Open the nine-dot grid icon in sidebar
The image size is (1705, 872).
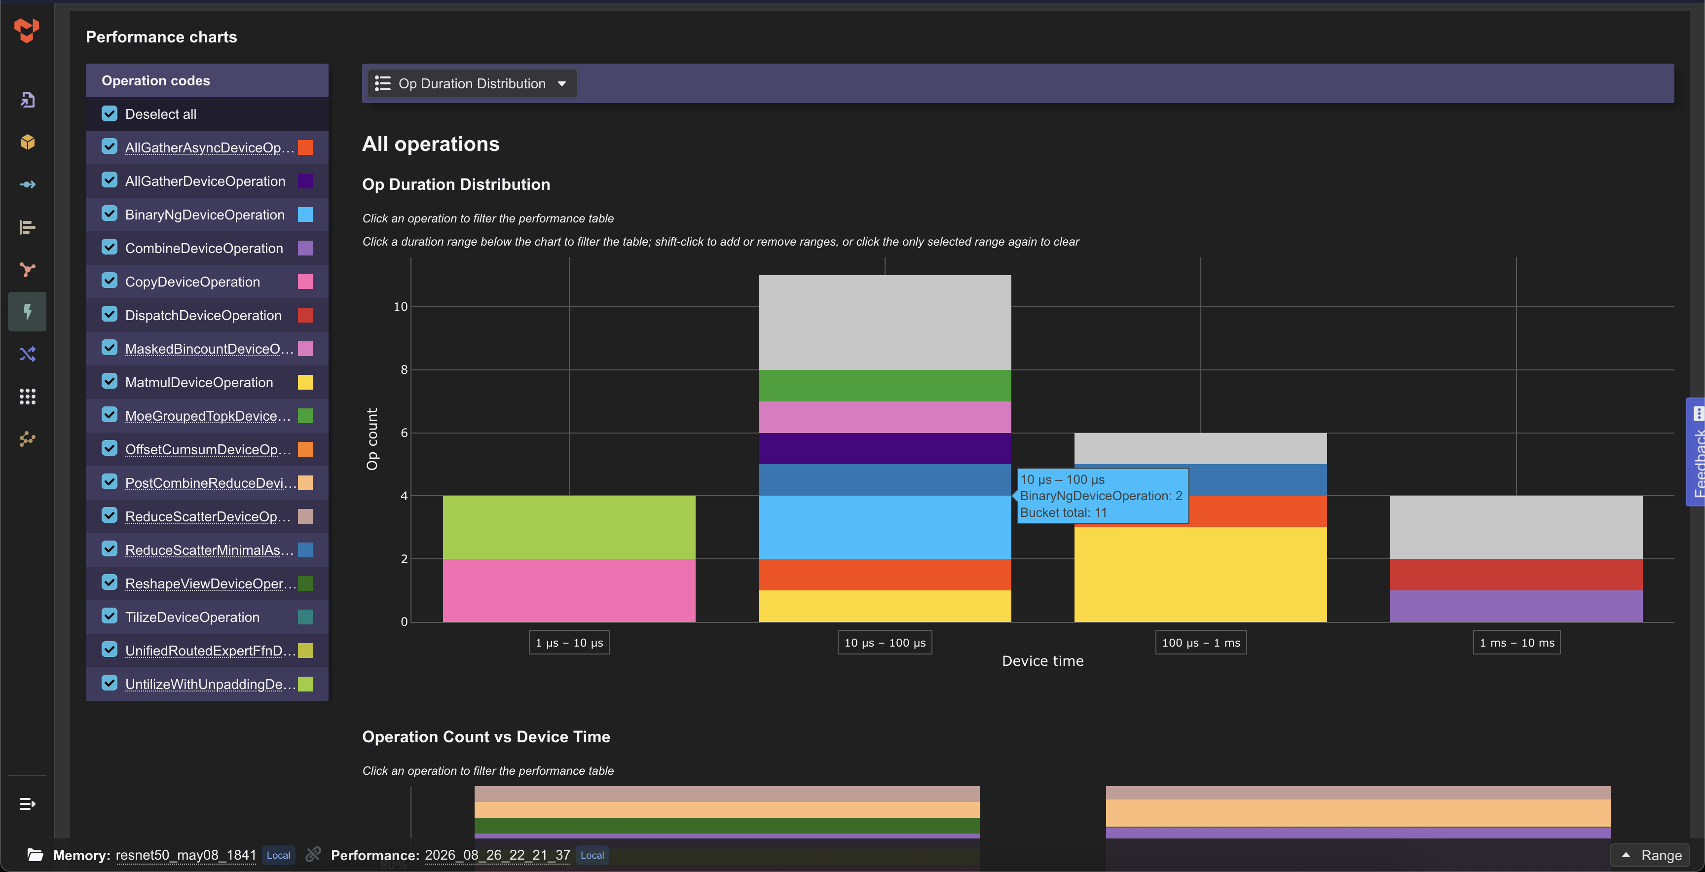coord(27,397)
